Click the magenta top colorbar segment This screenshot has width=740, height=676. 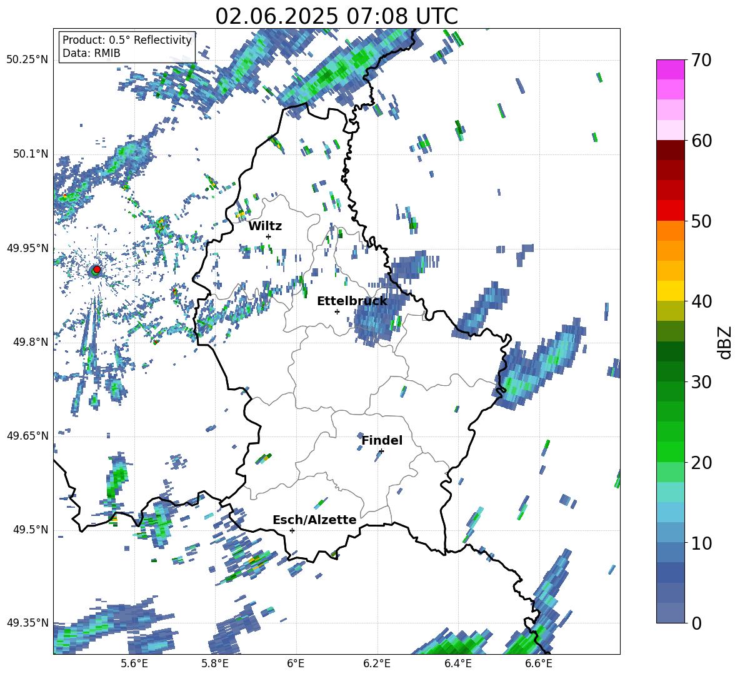pyautogui.click(x=670, y=69)
